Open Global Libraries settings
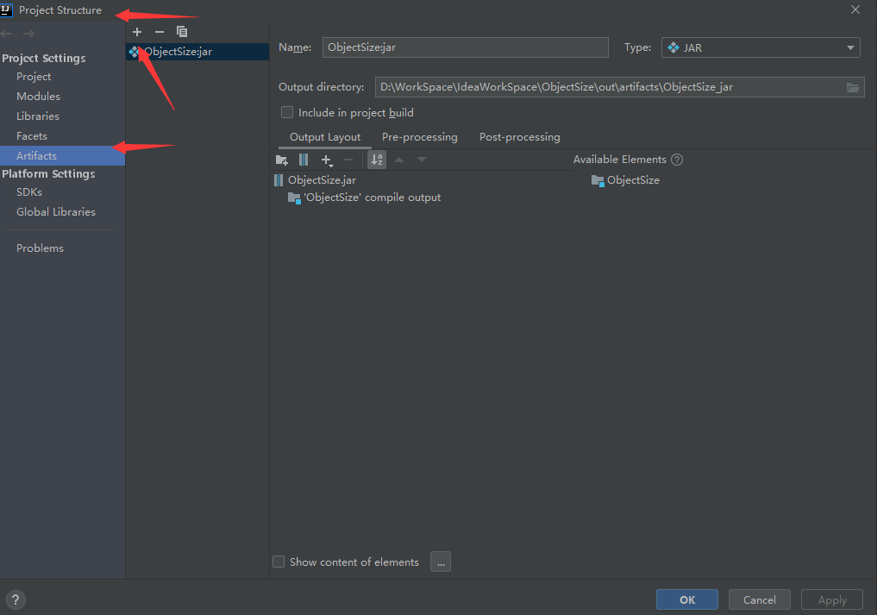 (56, 212)
